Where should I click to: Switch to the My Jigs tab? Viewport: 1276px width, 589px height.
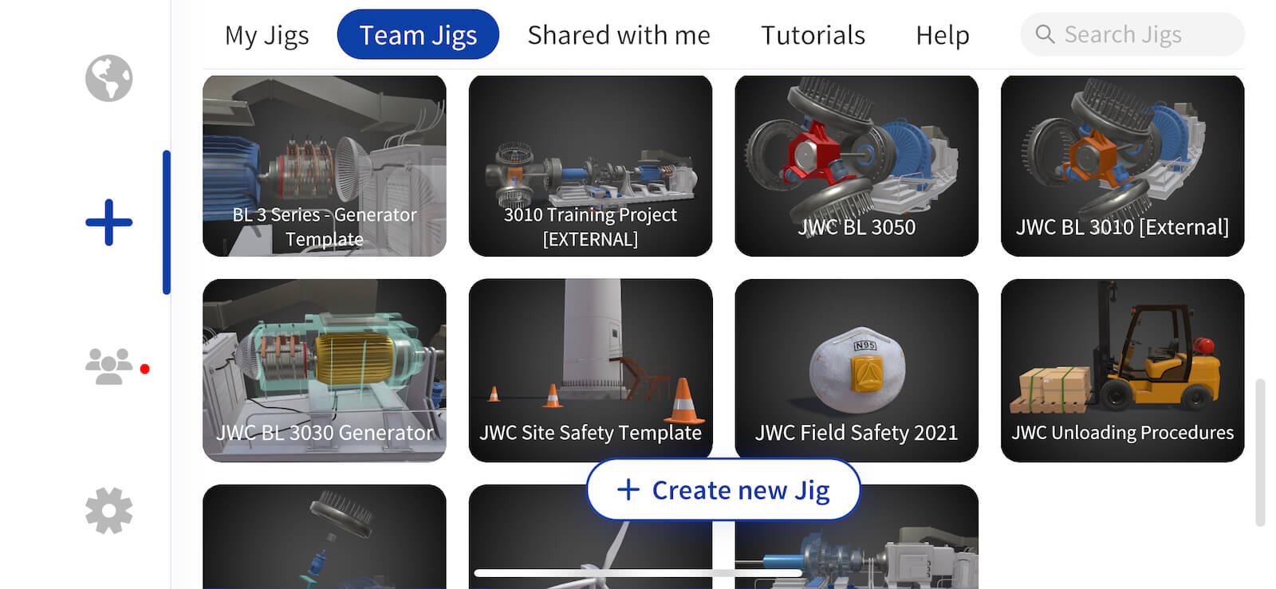[266, 34]
